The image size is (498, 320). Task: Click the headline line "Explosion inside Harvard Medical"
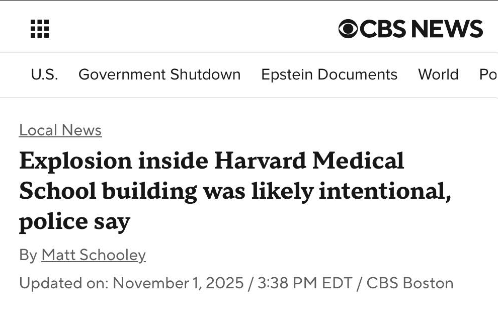[211, 161]
